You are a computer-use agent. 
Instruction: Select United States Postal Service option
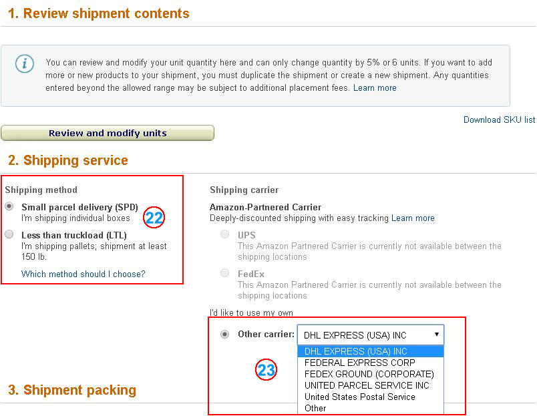pyautogui.click(x=359, y=397)
